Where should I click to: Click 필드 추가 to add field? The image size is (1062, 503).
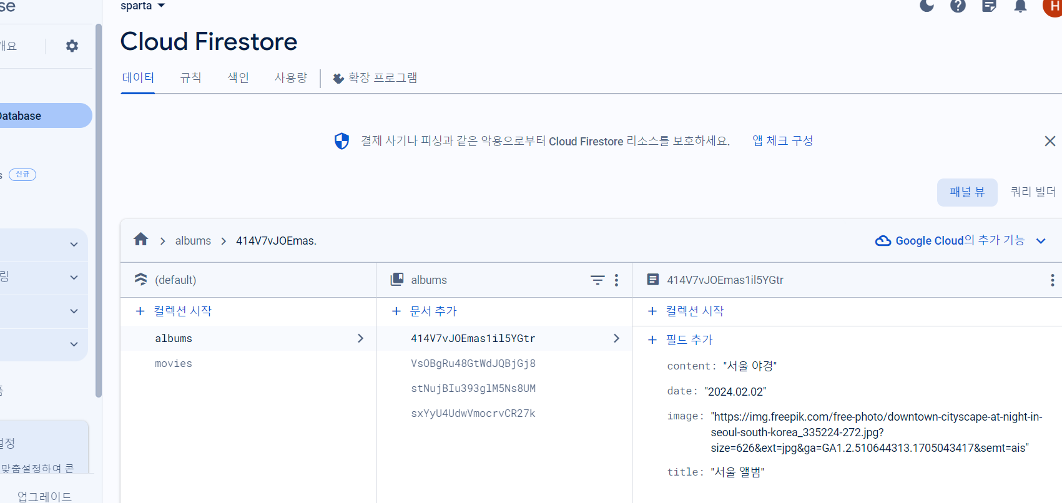tap(681, 339)
